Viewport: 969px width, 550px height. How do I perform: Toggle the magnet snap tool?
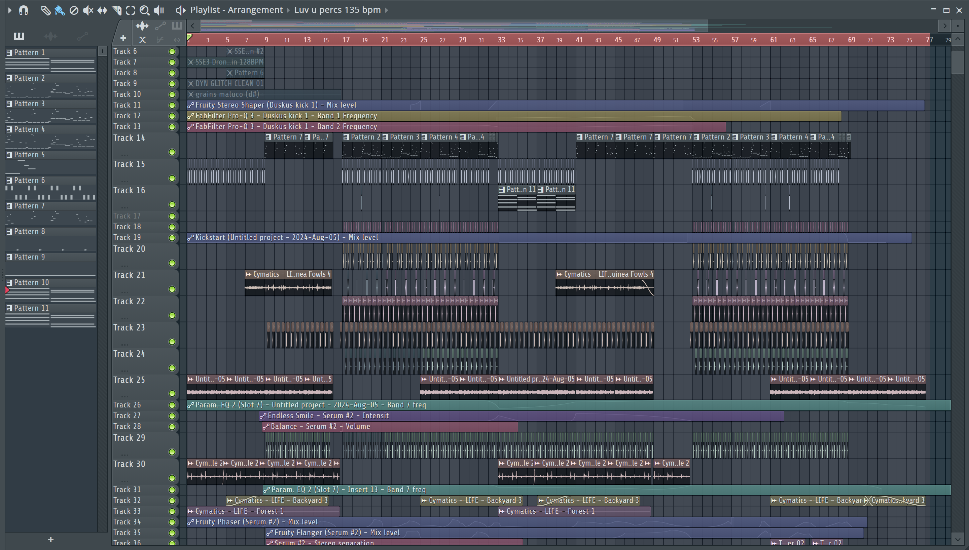click(x=24, y=10)
